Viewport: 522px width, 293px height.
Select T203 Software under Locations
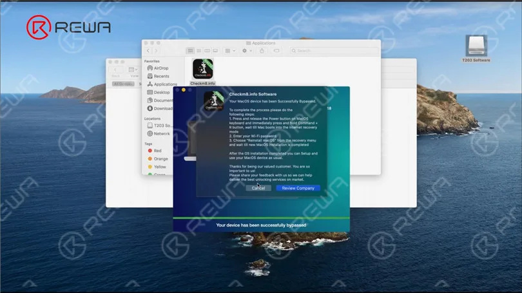[159, 126]
